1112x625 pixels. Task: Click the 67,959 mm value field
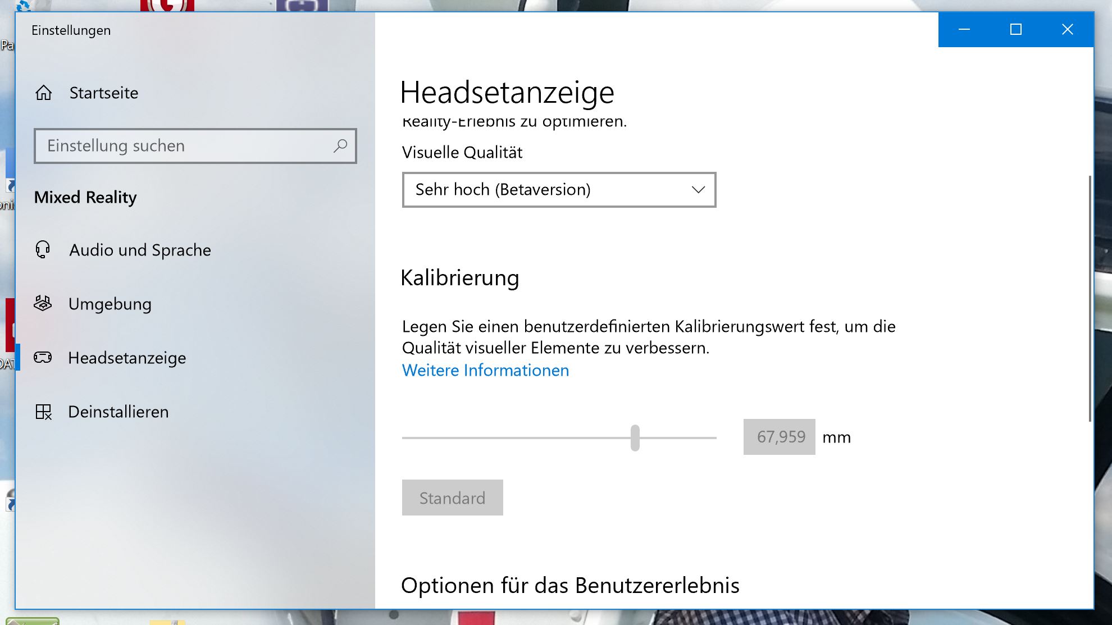780,437
